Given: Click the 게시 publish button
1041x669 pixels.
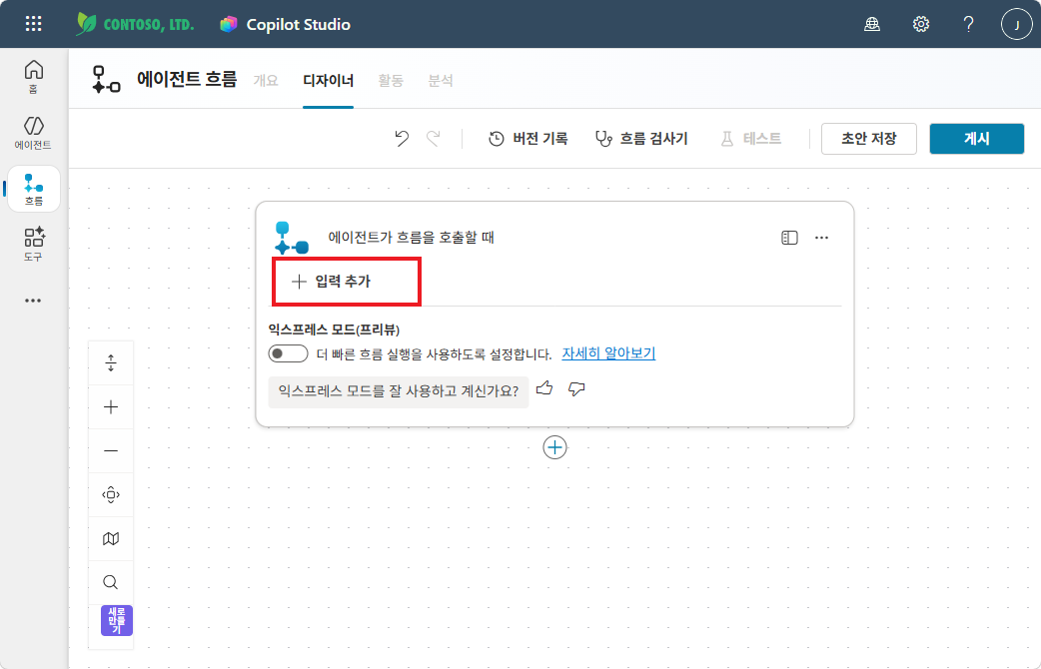Looking at the screenshot, I should click(977, 139).
